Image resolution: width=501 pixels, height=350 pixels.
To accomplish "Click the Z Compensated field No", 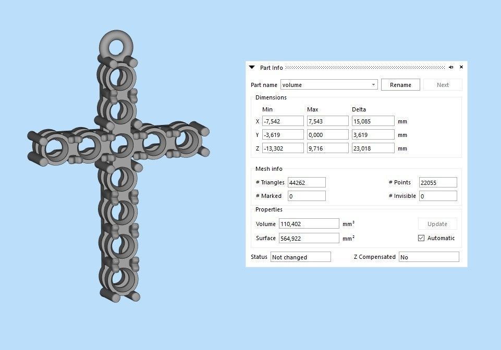I will tap(429, 257).
